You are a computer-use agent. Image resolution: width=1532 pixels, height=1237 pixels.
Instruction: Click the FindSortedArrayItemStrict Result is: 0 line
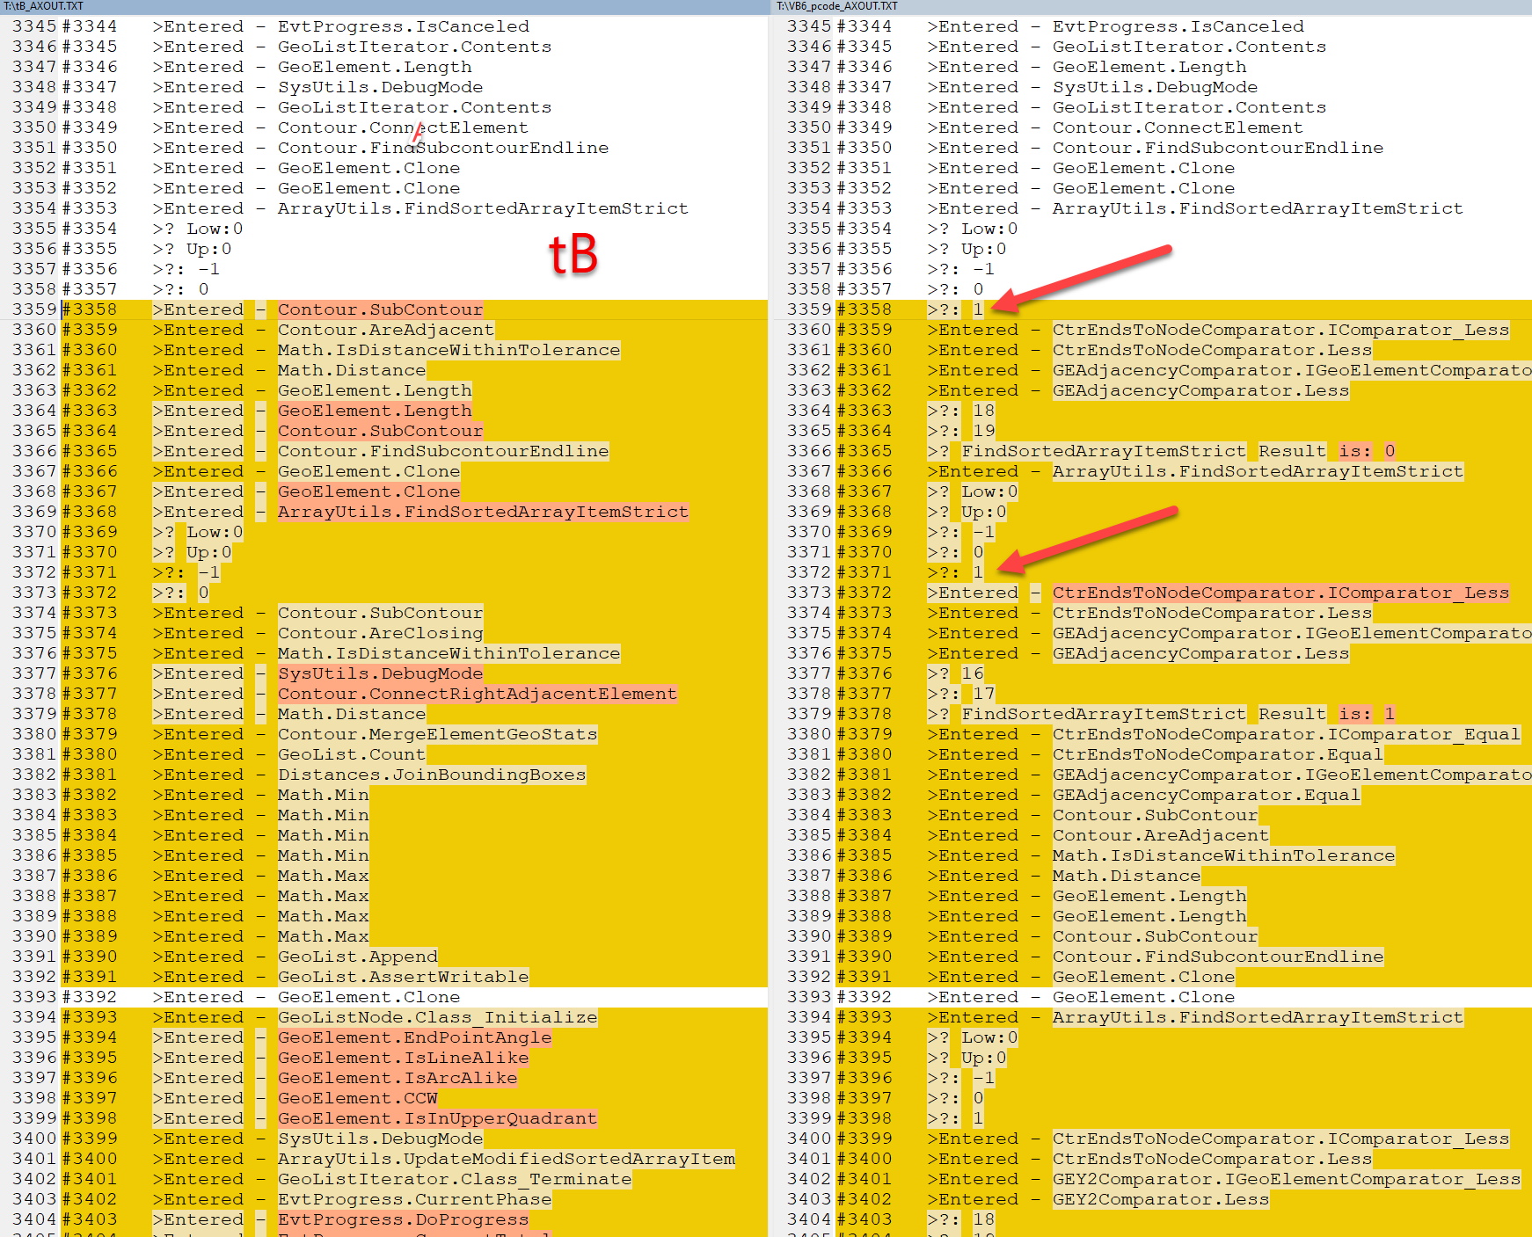coord(1161,450)
